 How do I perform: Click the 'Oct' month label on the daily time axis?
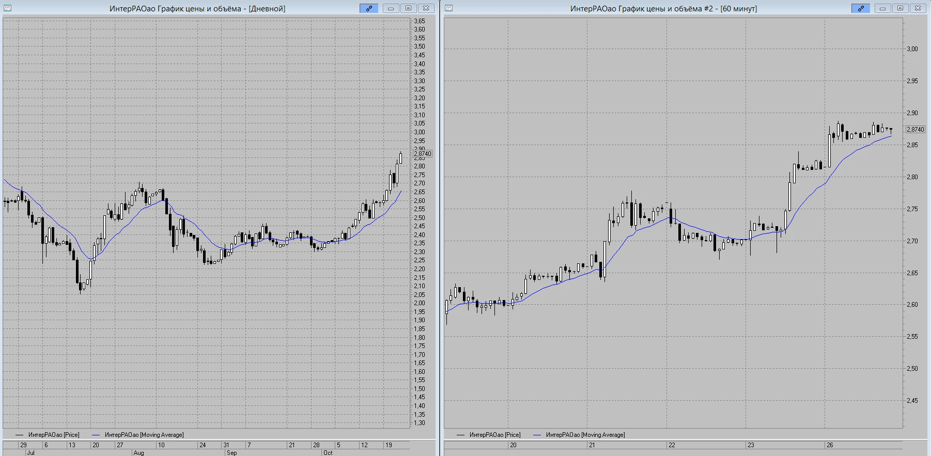point(328,452)
